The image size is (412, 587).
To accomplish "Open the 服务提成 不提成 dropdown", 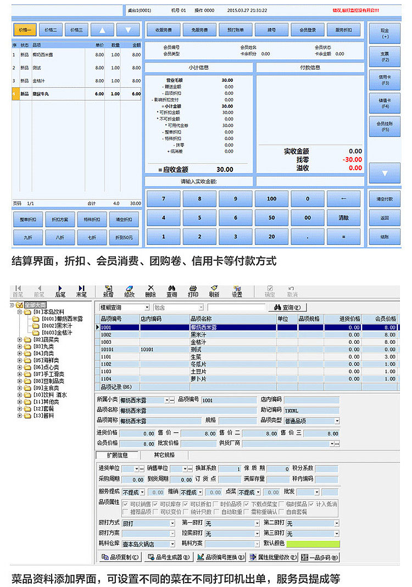I will click(142, 493).
